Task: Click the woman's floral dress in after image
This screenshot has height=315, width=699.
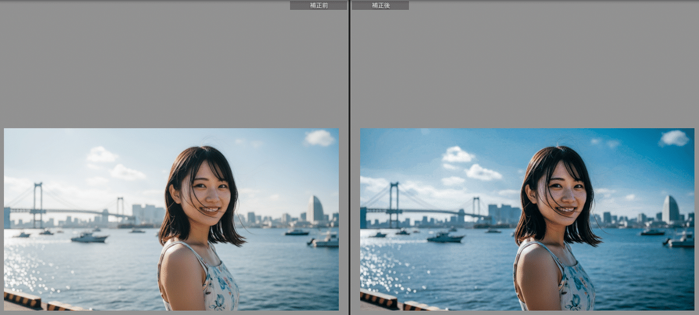Action: pyautogui.click(x=577, y=288)
